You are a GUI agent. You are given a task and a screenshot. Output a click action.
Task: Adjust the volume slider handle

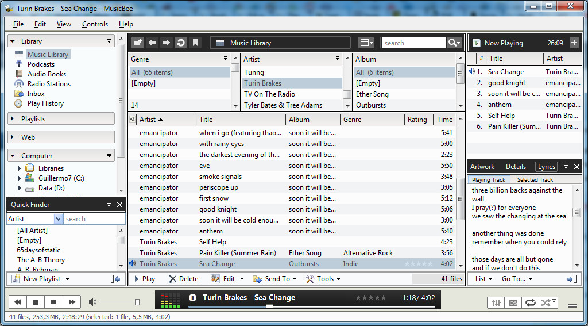coord(137,302)
